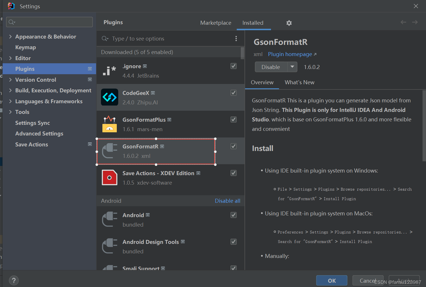Select Keymap in settings tree
This screenshot has height=287, width=426.
[x=26, y=47]
